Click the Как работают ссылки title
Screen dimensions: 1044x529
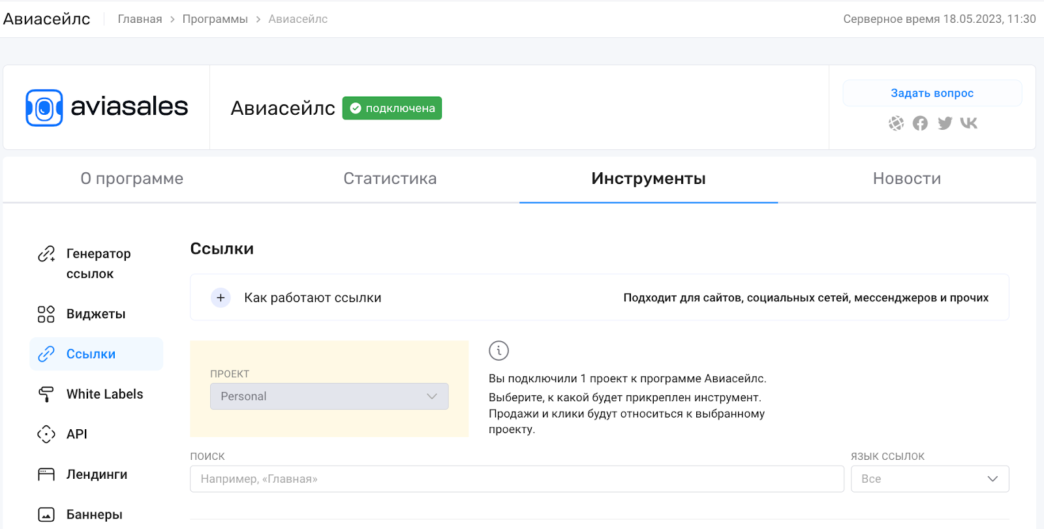pos(313,298)
